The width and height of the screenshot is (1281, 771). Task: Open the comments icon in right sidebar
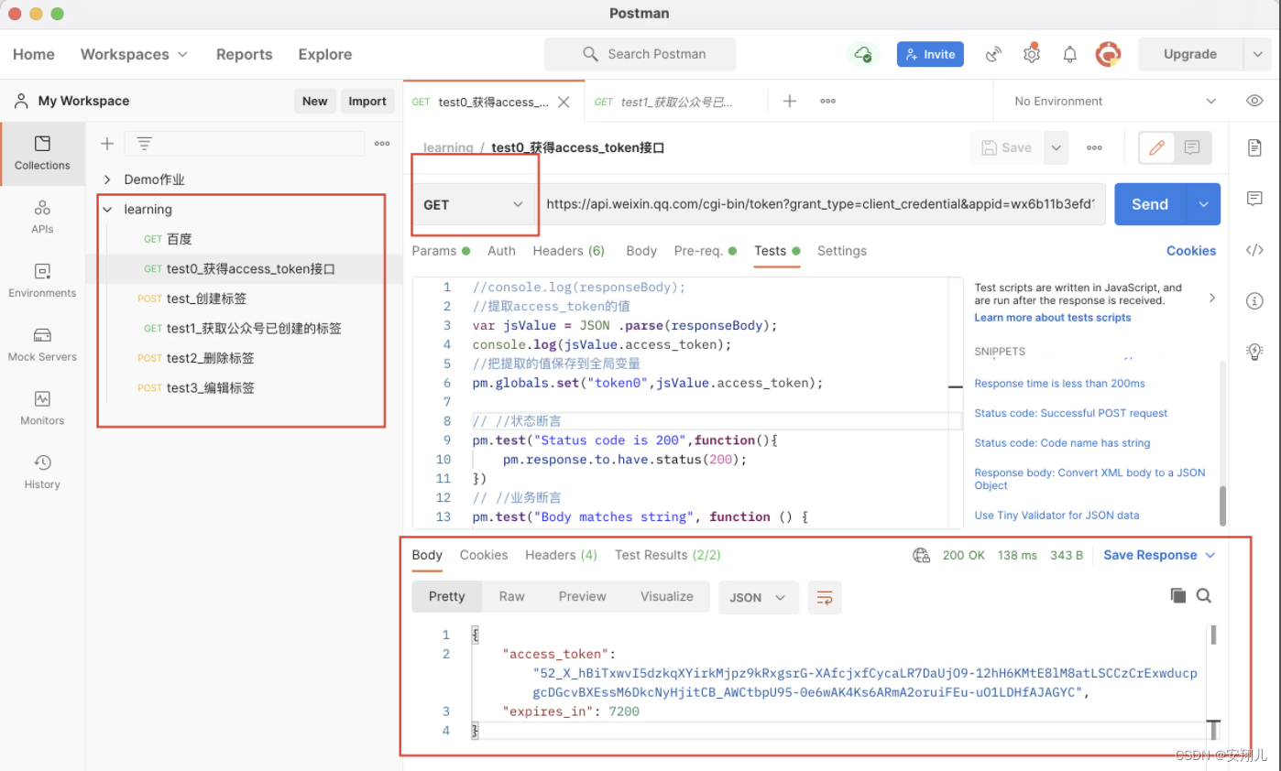click(x=1255, y=199)
